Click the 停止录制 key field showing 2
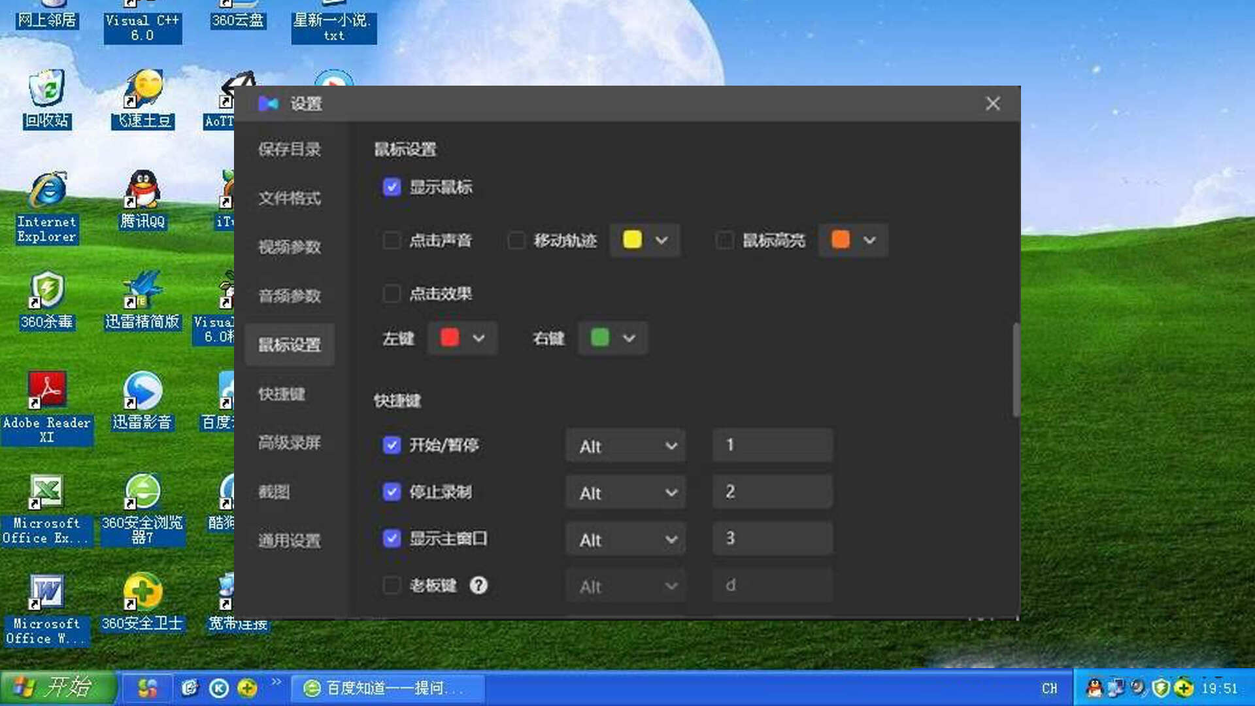Viewport: 1255px width, 706px height. (773, 492)
